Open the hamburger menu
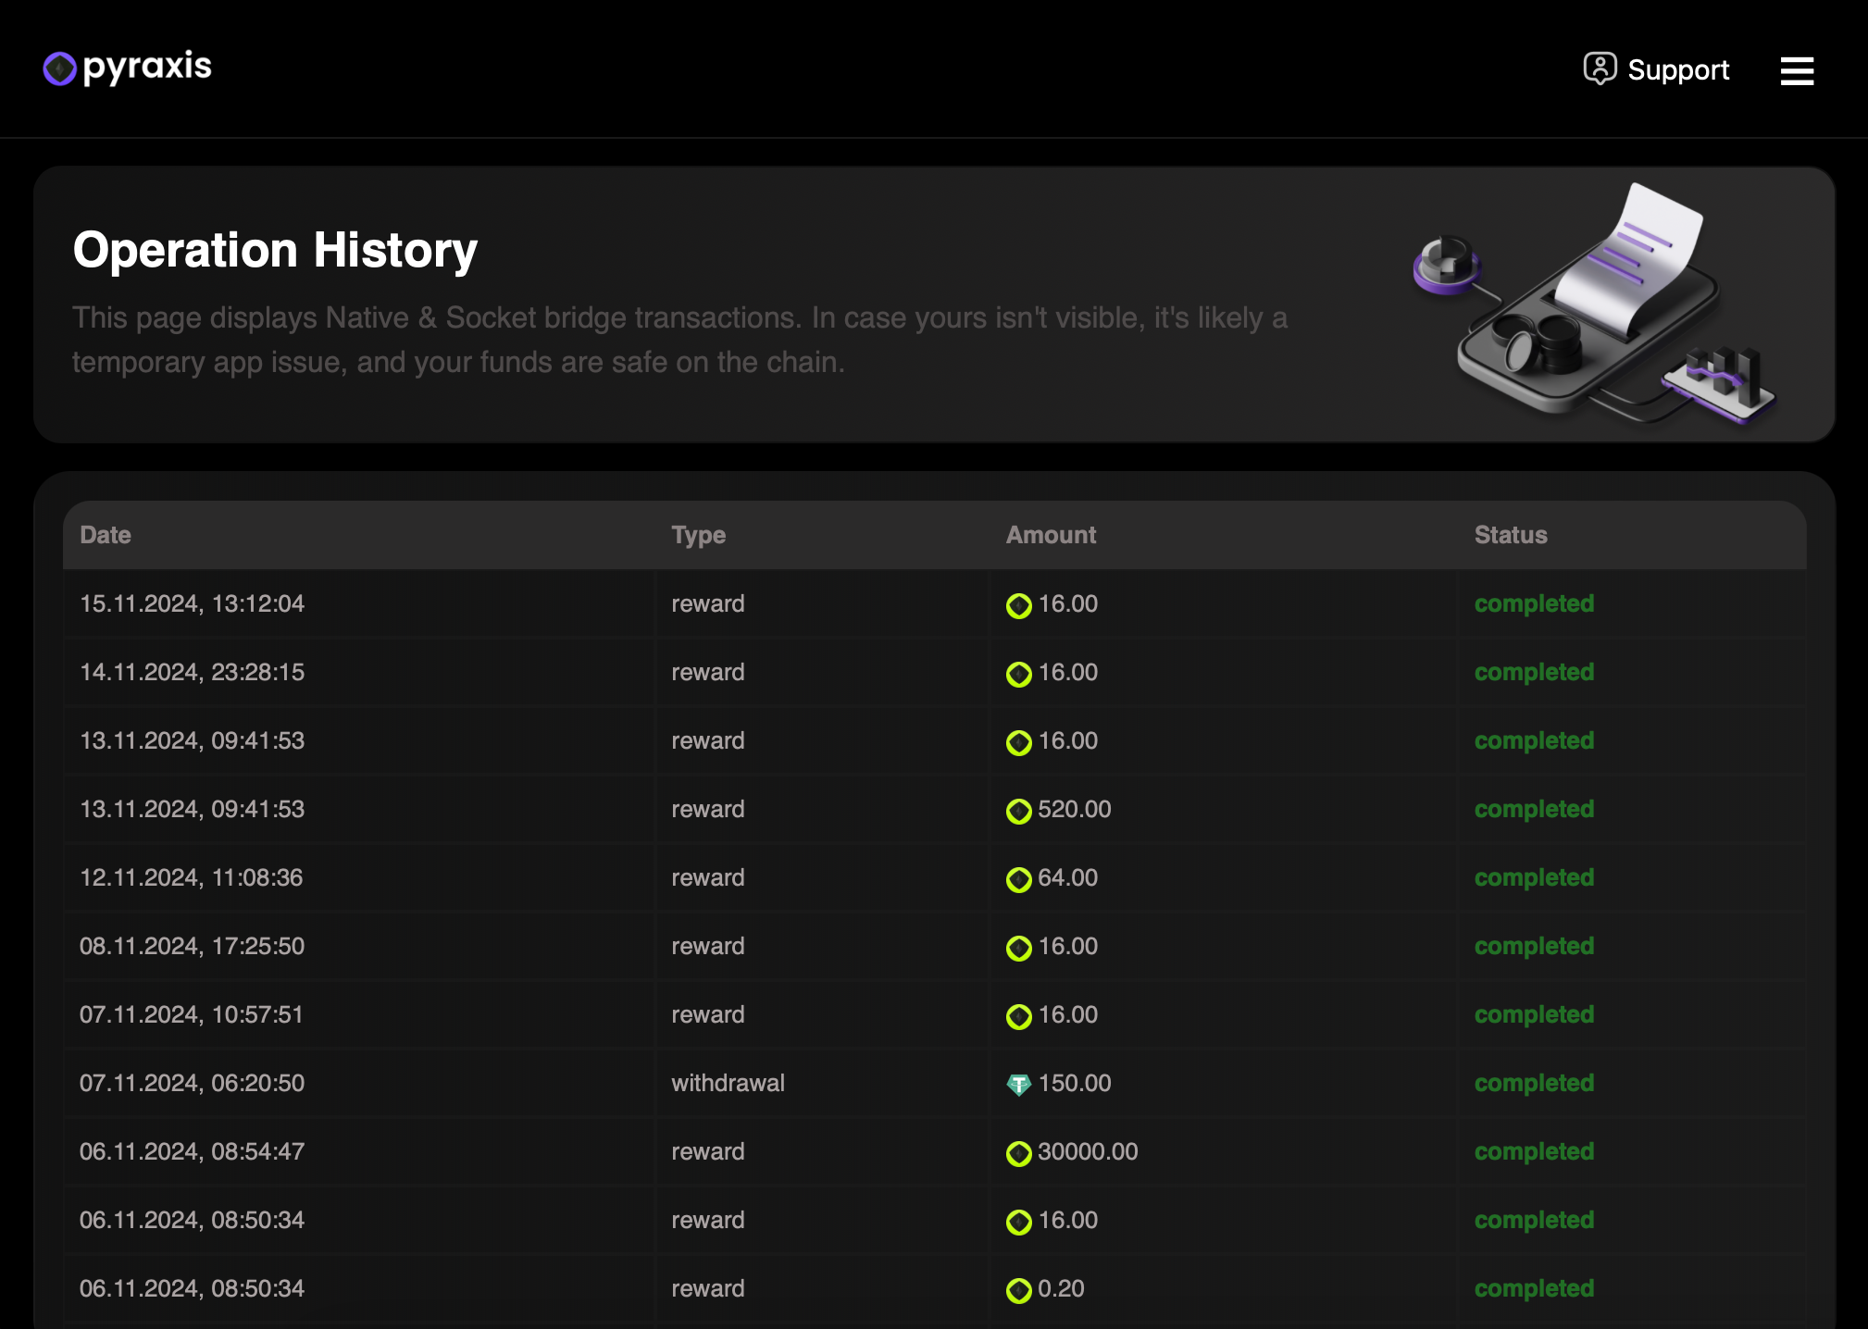1868x1329 pixels. click(x=1797, y=70)
